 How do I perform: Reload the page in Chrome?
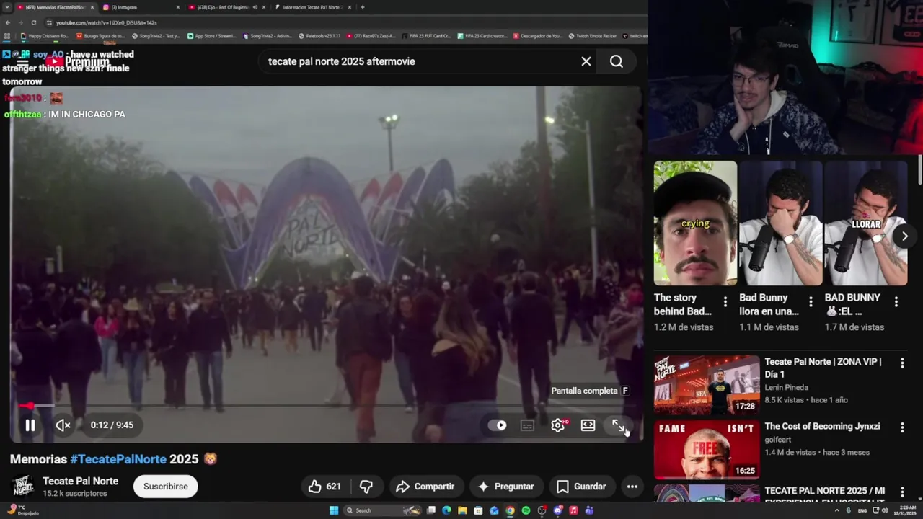click(x=33, y=22)
